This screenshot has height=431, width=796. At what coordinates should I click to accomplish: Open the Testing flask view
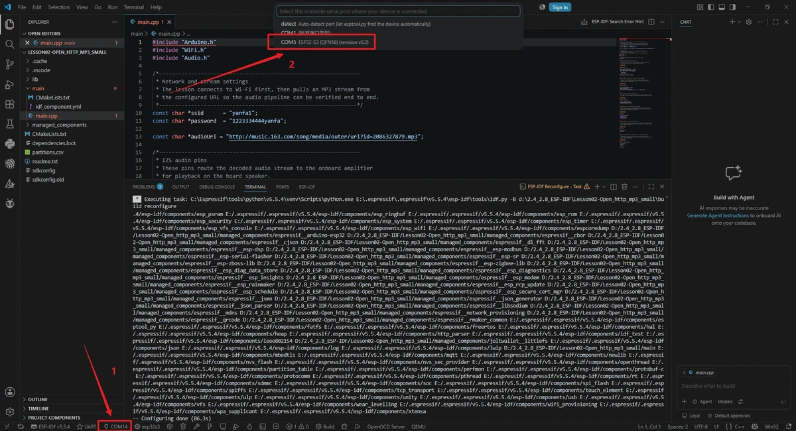(10, 124)
